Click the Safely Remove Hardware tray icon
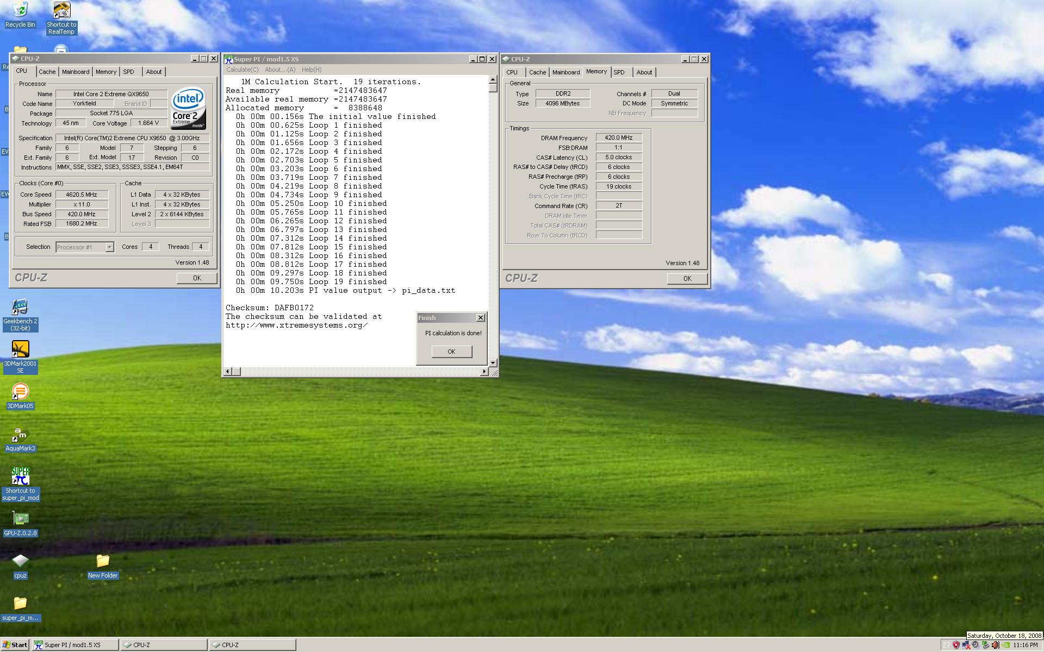 pyautogui.click(x=985, y=645)
